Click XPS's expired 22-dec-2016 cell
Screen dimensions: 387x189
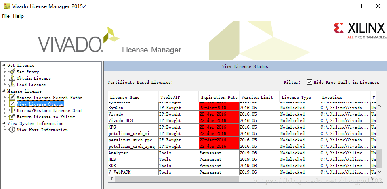point(219,127)
